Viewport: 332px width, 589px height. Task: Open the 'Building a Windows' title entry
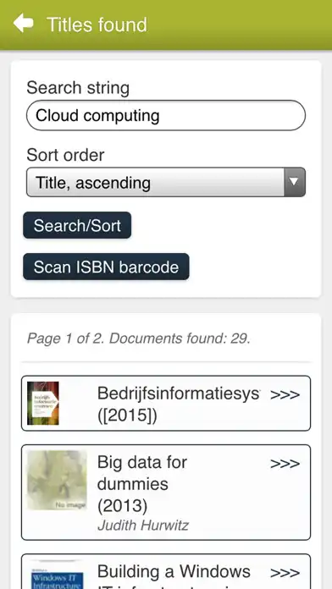[166, 571]
